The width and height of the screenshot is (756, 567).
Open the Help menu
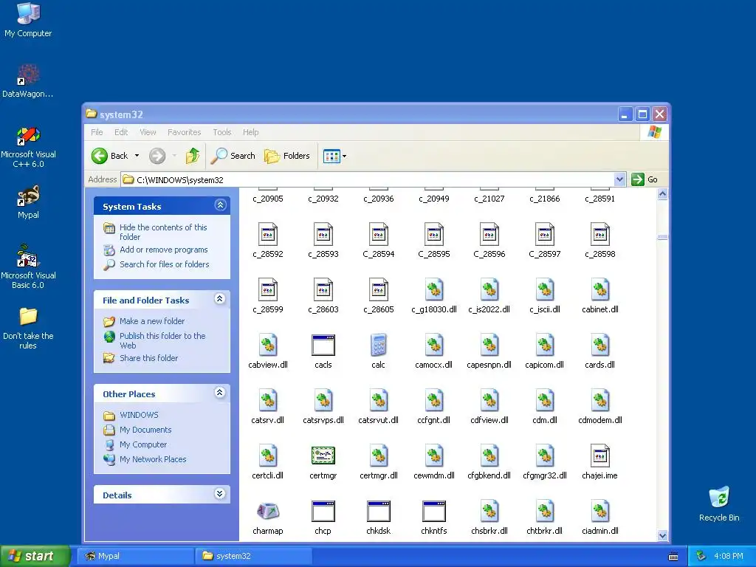click(251, 132)
